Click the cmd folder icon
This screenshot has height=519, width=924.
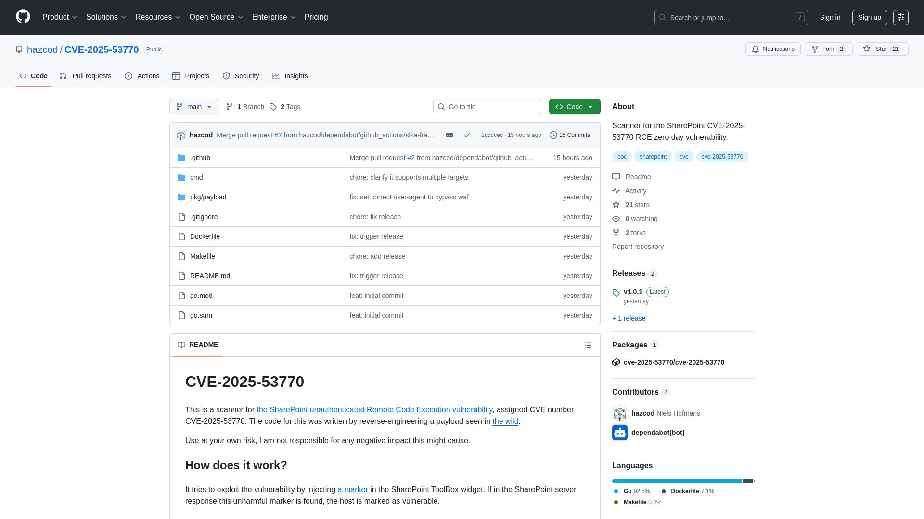coord(181,177)
